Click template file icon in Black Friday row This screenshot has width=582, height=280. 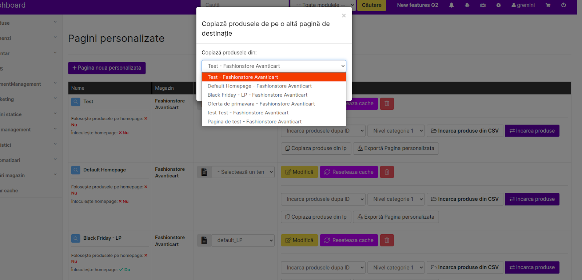click(204, 240)
